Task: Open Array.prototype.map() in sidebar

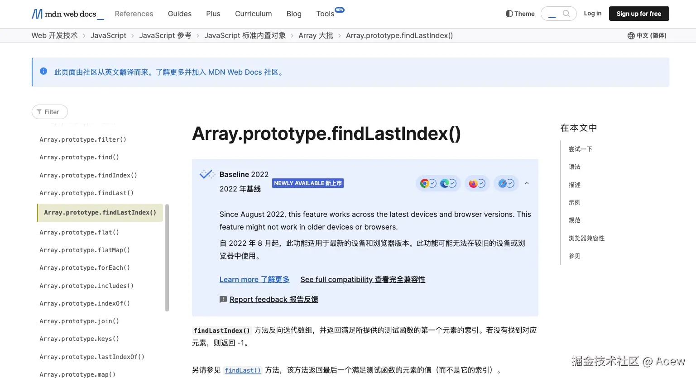Action: [77, 374]
